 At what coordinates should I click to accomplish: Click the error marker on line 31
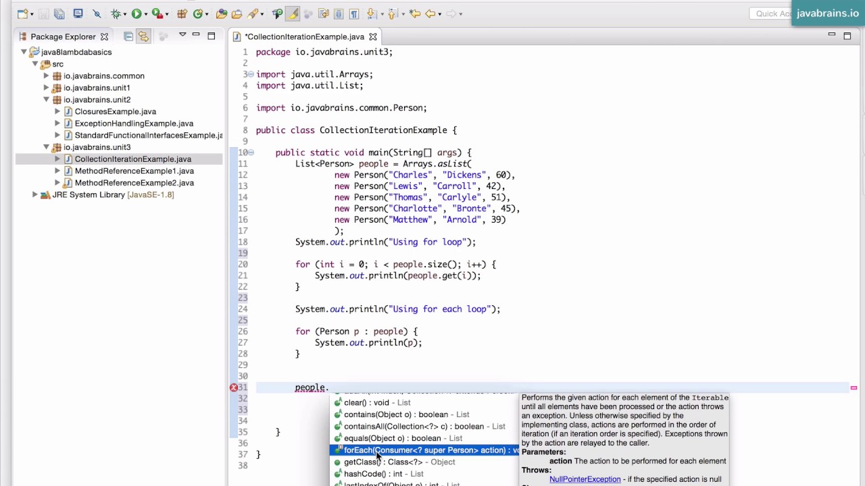[x=234, y=387]
